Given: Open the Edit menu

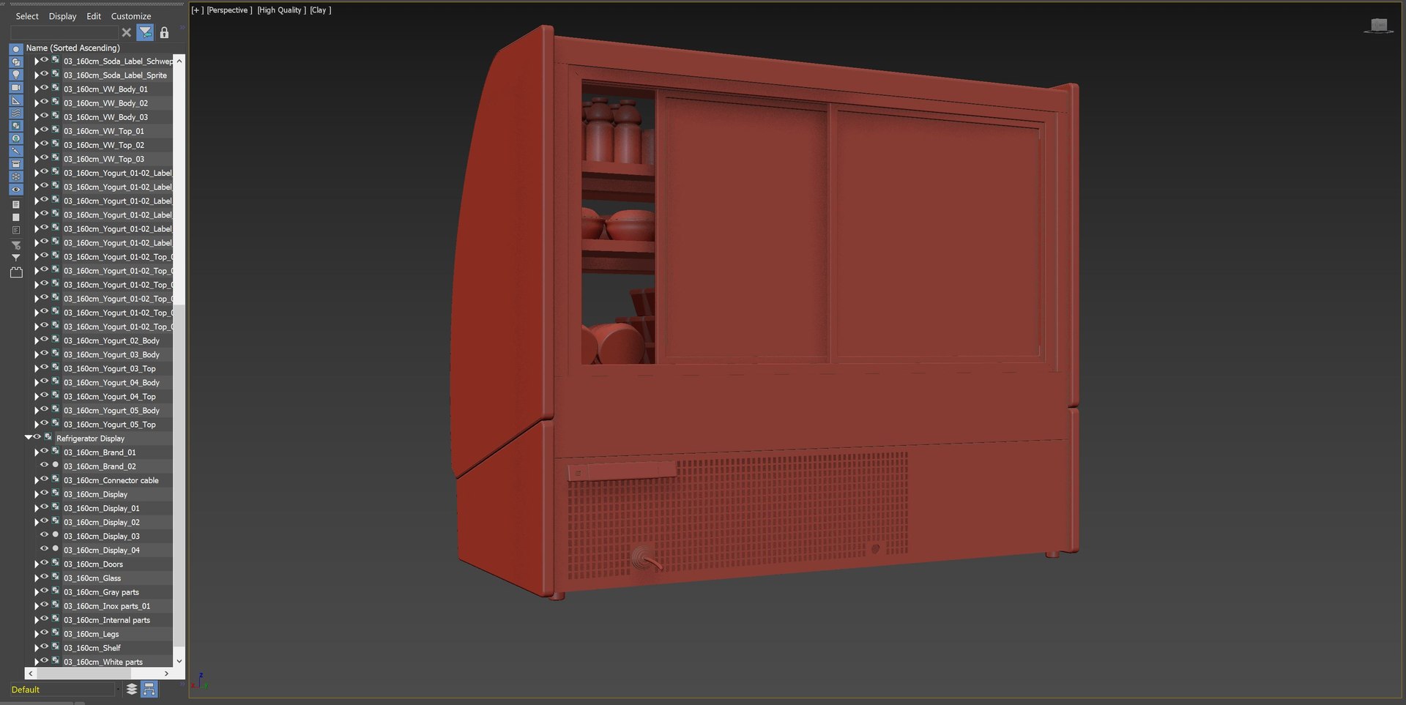Looking at the screenshot, I should click(x=94, y=16).
